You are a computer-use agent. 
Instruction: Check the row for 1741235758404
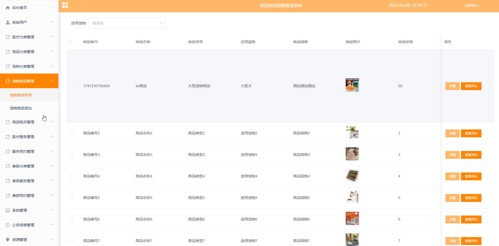pyautogui.click(x=71, y=86)
